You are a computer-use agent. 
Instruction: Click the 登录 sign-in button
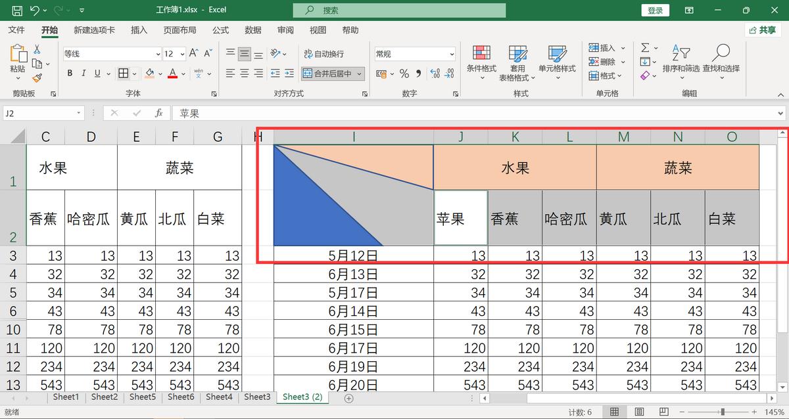coord(655,10)
